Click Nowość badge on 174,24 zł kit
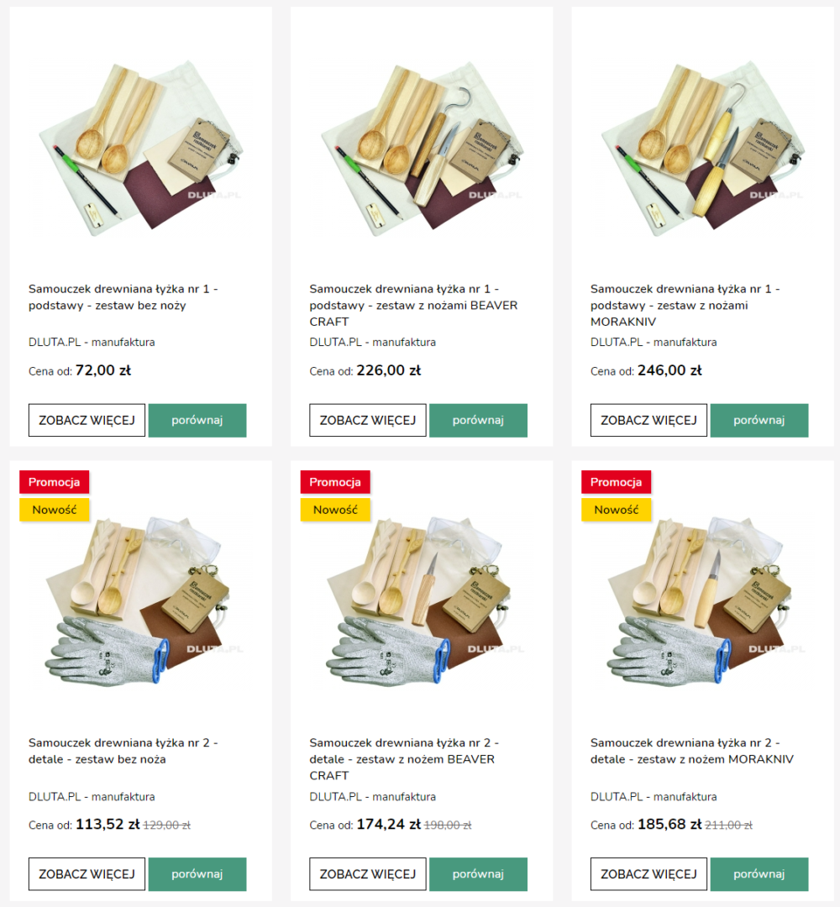 [x=335, y=510]
